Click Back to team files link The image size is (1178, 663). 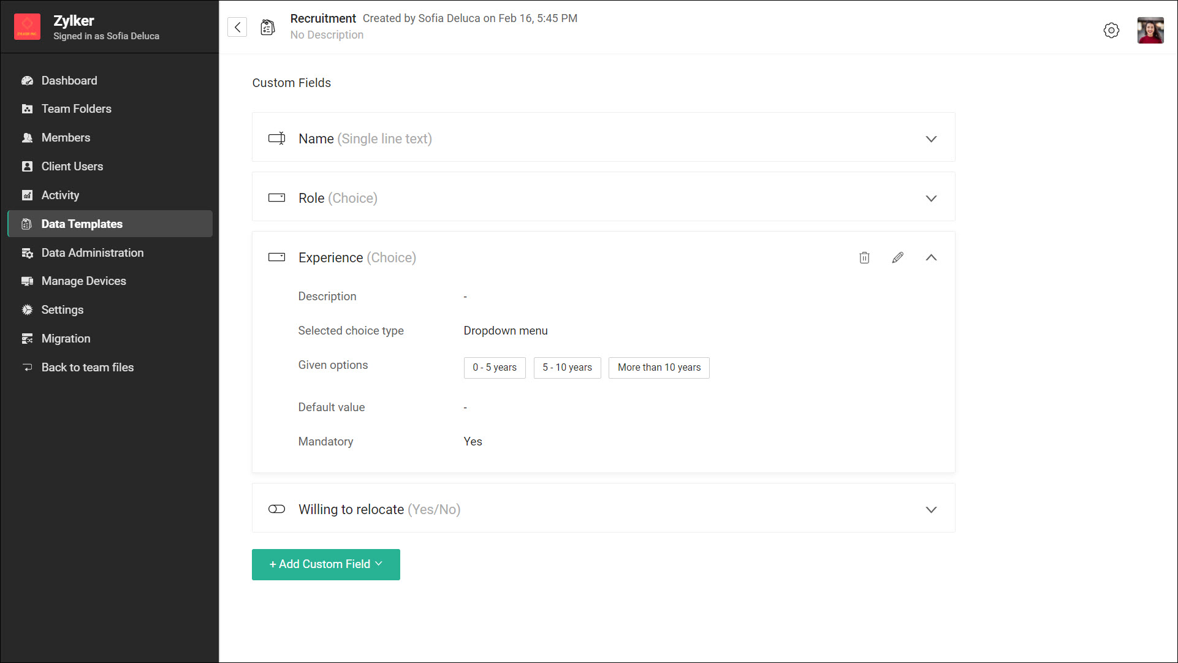click(x=87, y=367)
